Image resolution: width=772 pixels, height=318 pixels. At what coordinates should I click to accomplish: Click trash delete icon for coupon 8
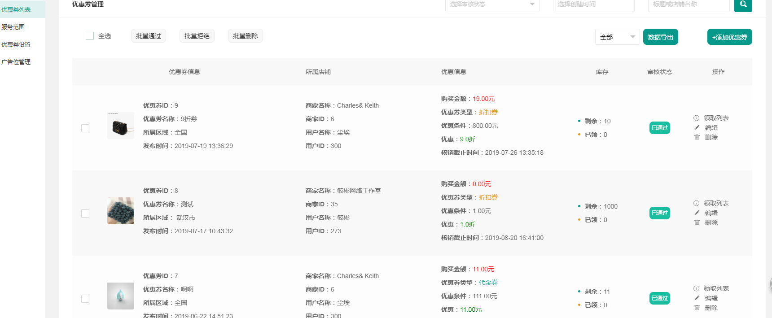tap(697, 222)
